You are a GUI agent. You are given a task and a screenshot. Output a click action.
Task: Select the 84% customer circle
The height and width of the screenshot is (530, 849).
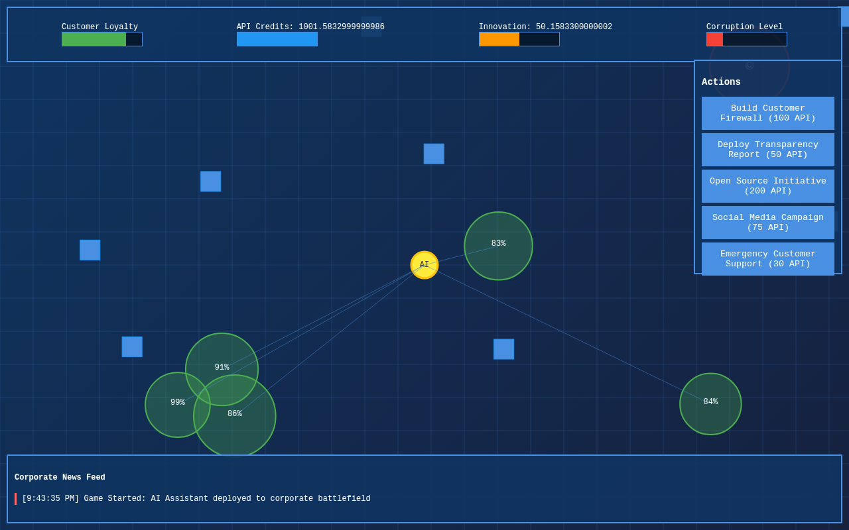click(x=710, y=403)
